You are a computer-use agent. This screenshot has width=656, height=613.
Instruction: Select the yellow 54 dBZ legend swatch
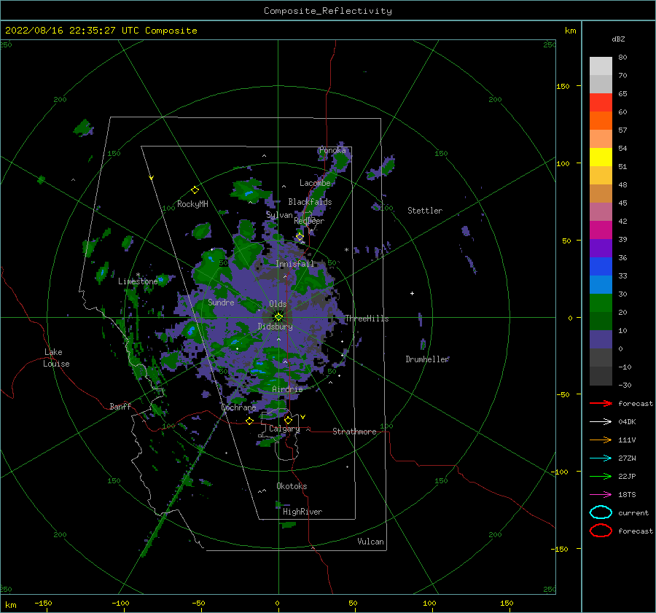601,157
